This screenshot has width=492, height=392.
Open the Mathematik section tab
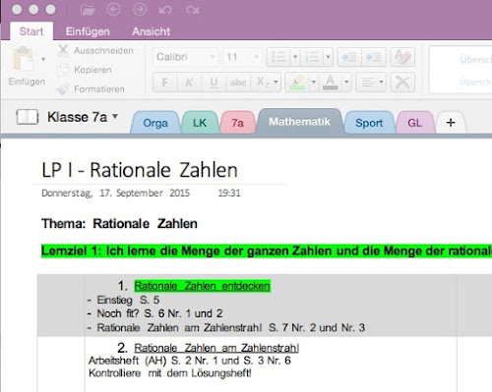pyautogui.click(x=299, y=122)
